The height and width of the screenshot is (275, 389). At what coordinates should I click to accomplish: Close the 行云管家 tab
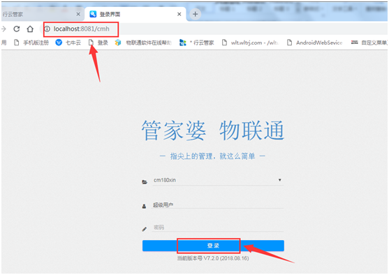[78, 15]
